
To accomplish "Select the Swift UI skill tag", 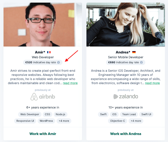I will [x=146, y=114].
